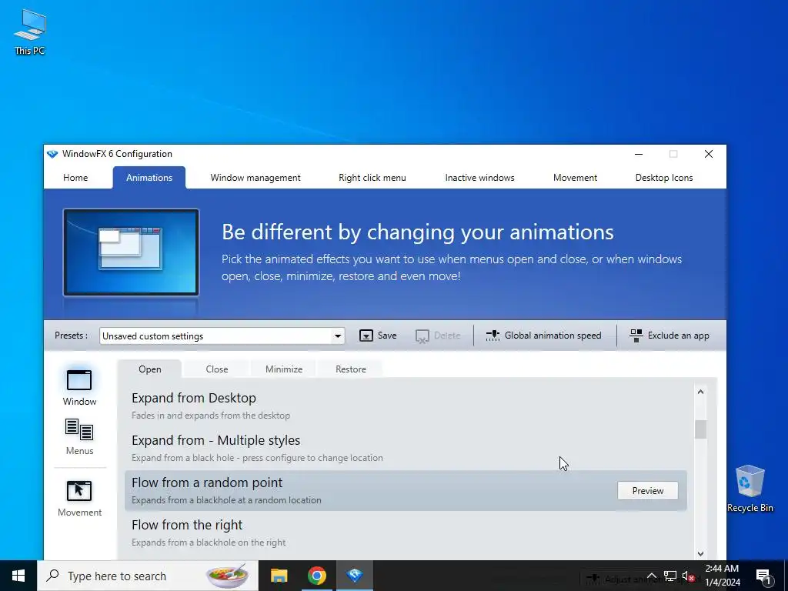Click scroll down arrow of animation list
The width and height of the screenshot is (788, 591).
(x=700, y=554)
